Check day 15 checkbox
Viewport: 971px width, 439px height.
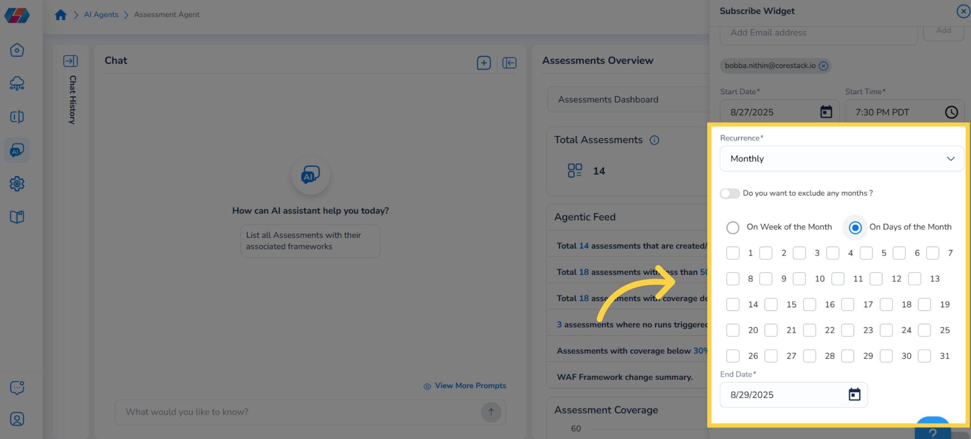pos(771,304)
